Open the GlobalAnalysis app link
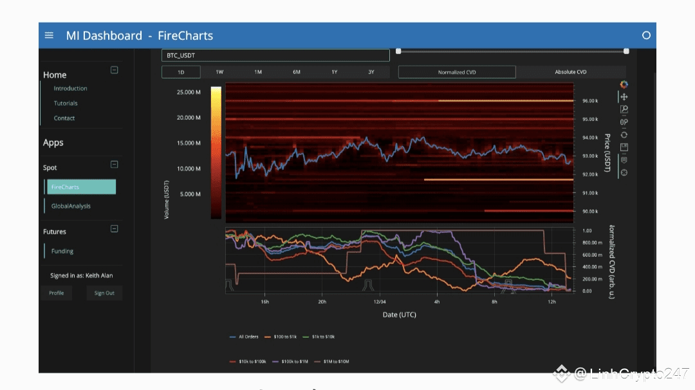The image size is (695, 390). pos(71,206)
